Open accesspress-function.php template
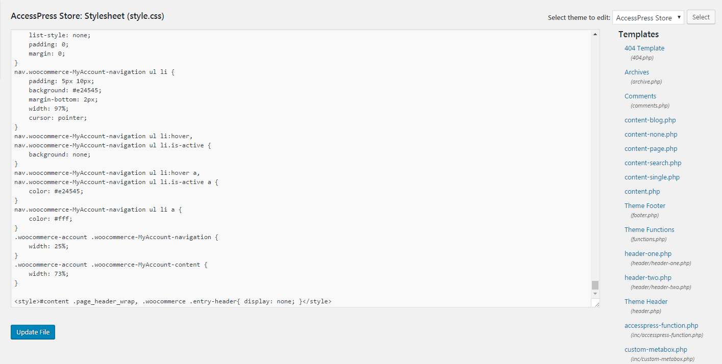The height and width of the screenshot is (364, 722). click(661, 325)
